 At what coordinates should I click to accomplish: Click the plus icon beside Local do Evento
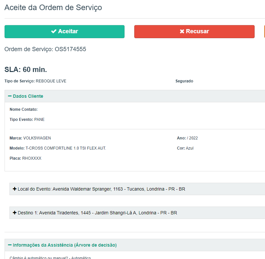(15, 189)
